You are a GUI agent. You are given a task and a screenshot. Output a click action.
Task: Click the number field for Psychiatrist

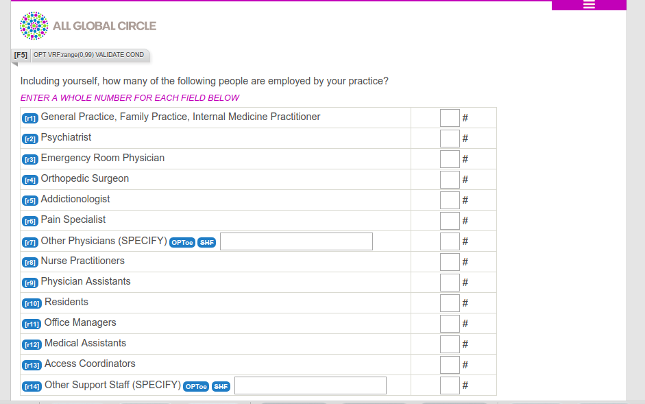click(450, 139)
